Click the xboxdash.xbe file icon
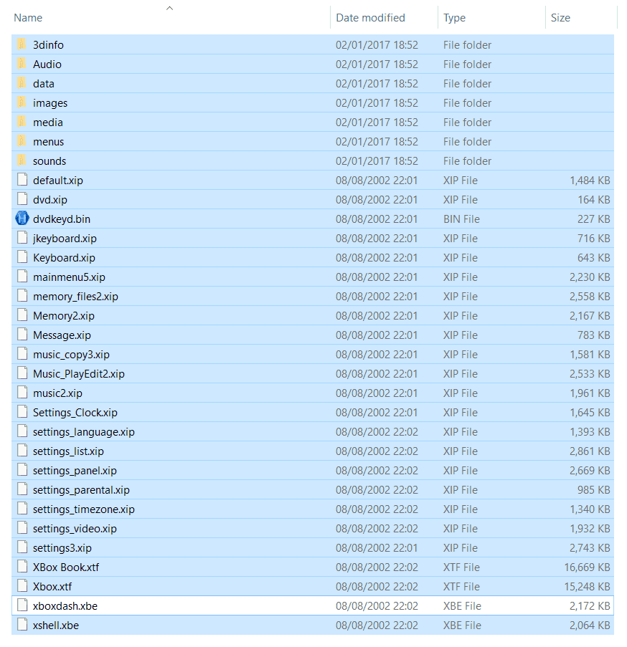This screenshot has height=647, width=627. pos(22,605)
